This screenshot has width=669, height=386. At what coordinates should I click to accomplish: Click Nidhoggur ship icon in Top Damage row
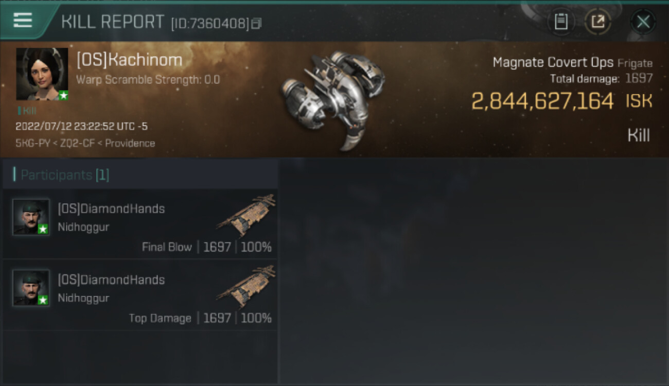[246, 286]
